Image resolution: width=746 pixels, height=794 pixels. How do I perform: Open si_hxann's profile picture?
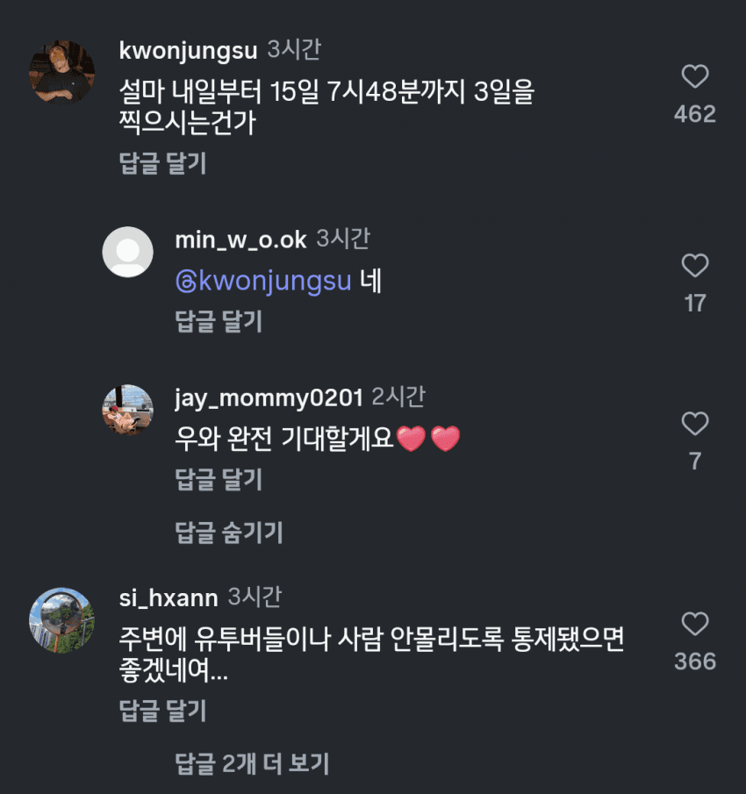pyautogui.click(x=62, y=620)
